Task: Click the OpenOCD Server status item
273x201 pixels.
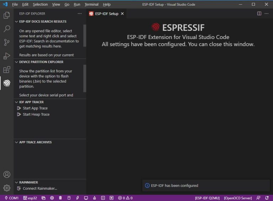Action: click(238, 198)
